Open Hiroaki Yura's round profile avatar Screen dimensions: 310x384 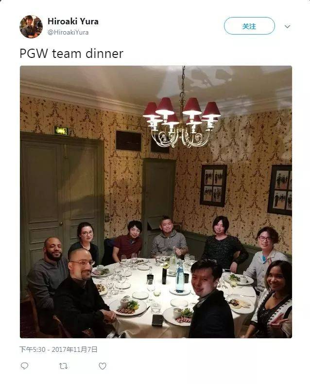coord(31,27)
